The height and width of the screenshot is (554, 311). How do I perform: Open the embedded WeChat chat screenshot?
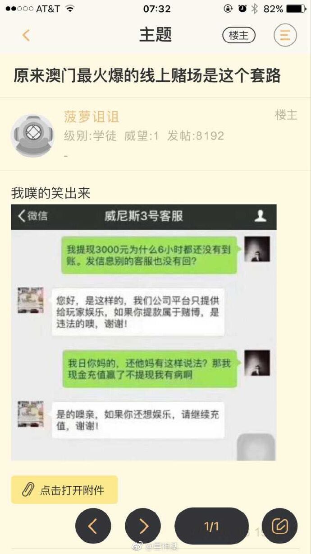144,332
